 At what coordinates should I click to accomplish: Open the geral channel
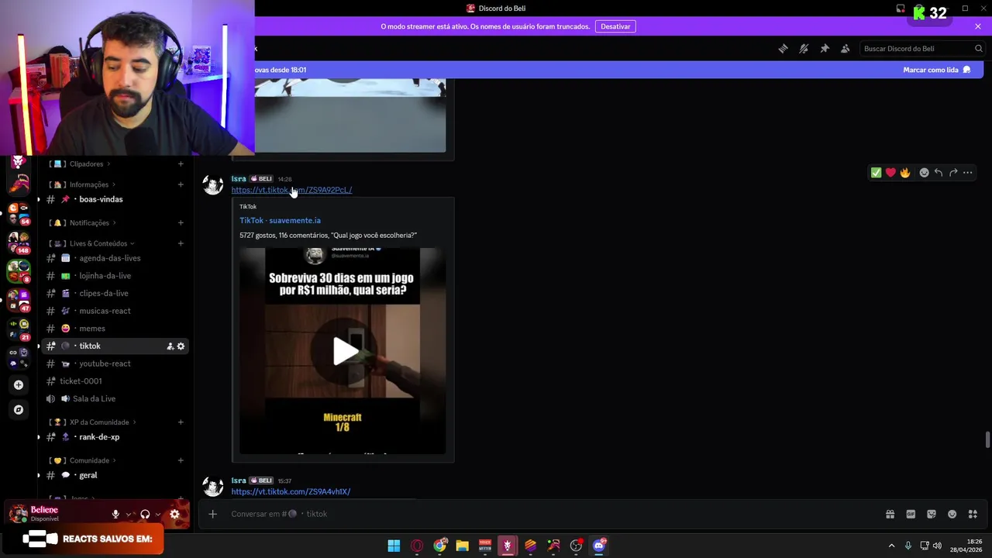[x=115, y=475]
